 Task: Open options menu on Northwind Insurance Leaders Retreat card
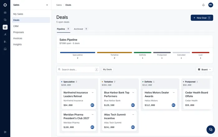[92, 93]
